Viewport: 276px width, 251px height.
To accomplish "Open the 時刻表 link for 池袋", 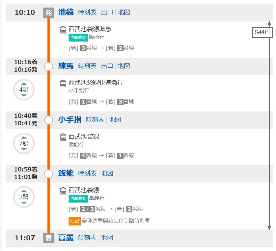I will pos(87,12).
